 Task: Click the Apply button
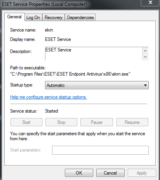(x=142, y=173)
